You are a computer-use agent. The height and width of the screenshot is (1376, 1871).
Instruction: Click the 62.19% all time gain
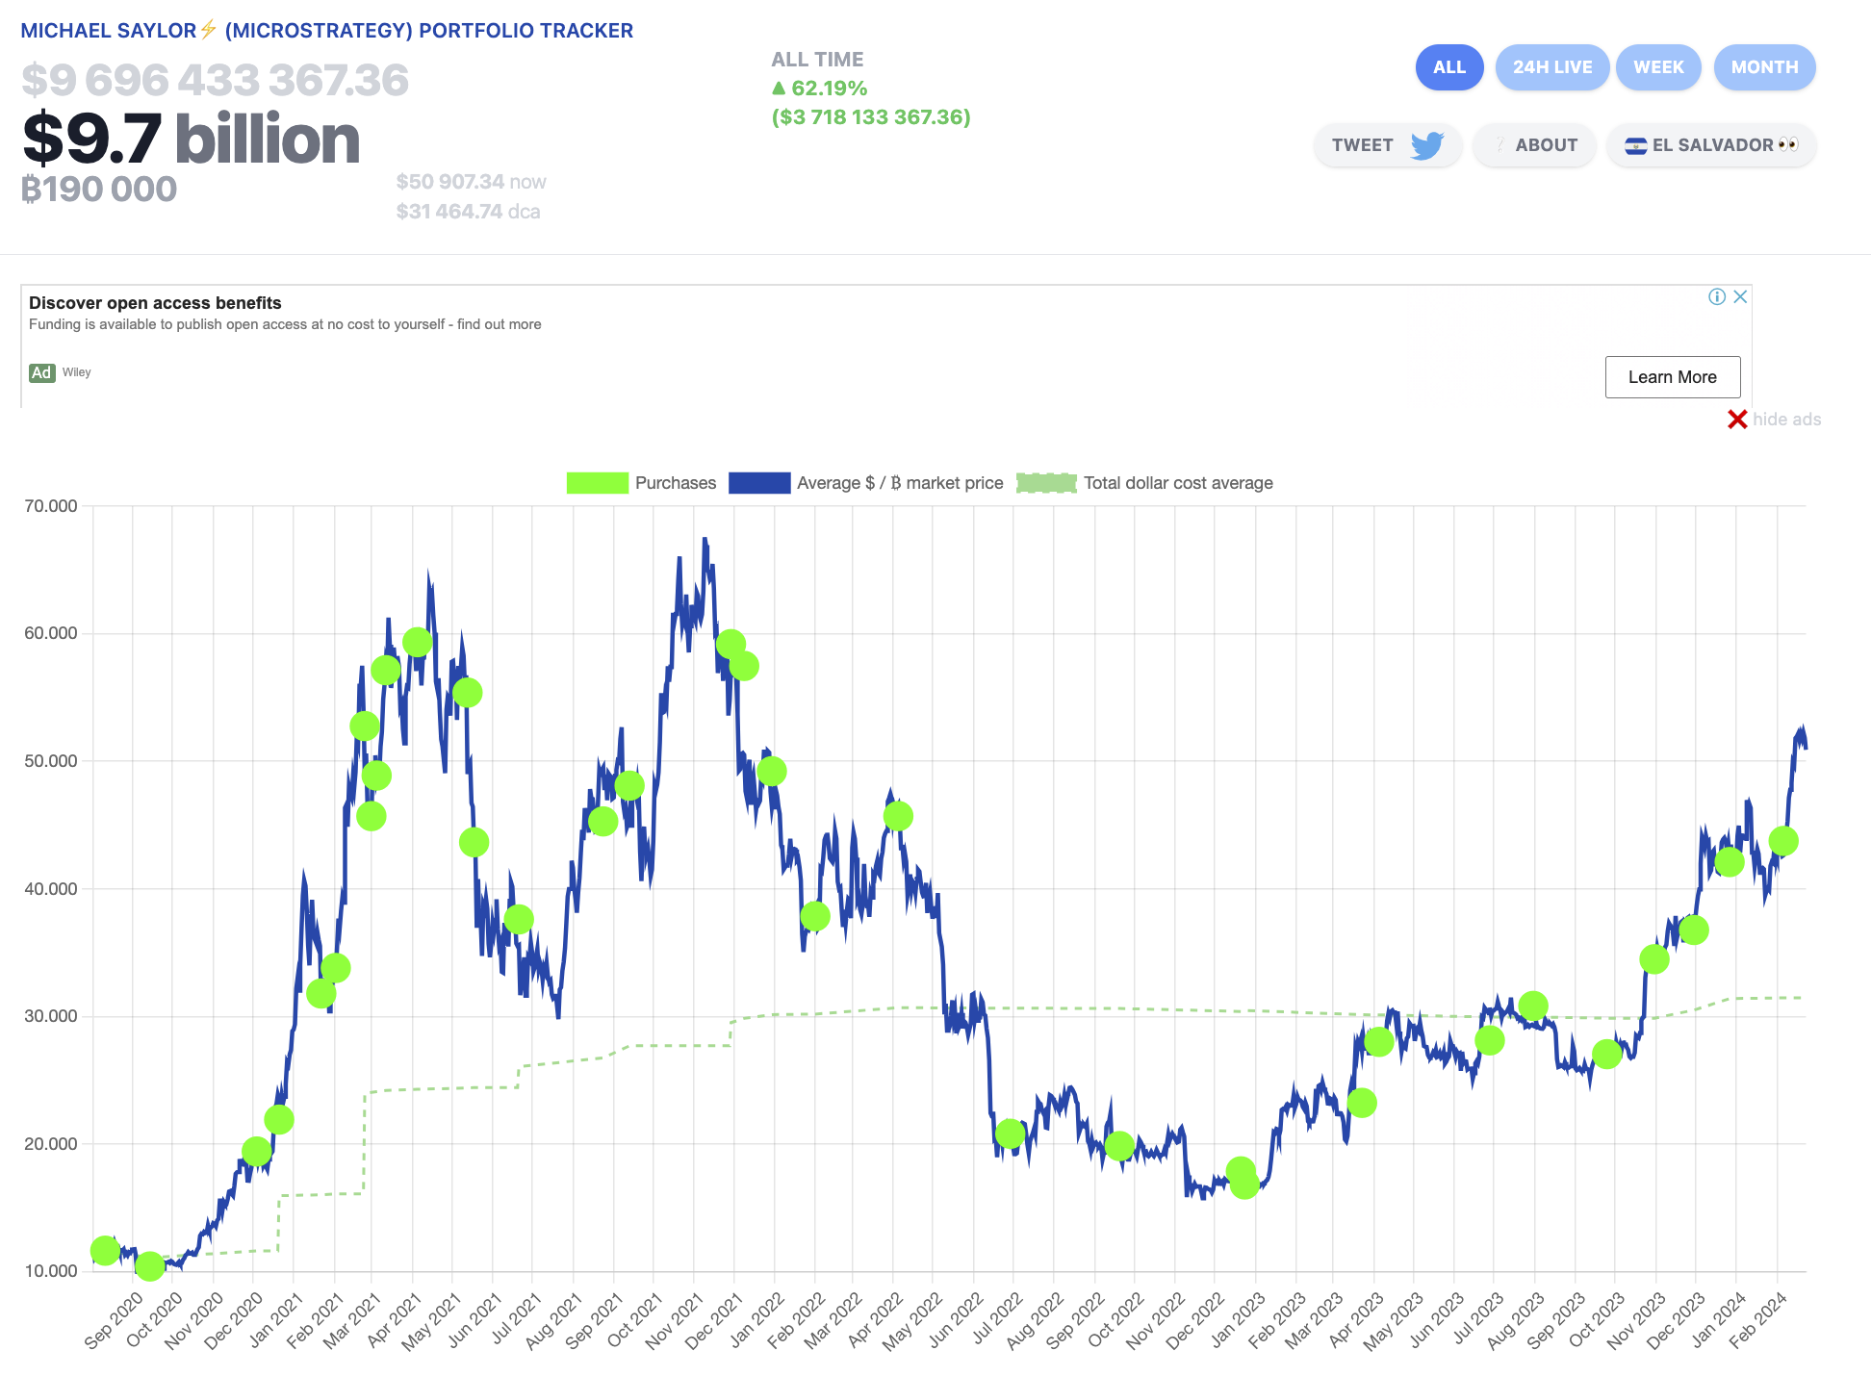[820, 89]
